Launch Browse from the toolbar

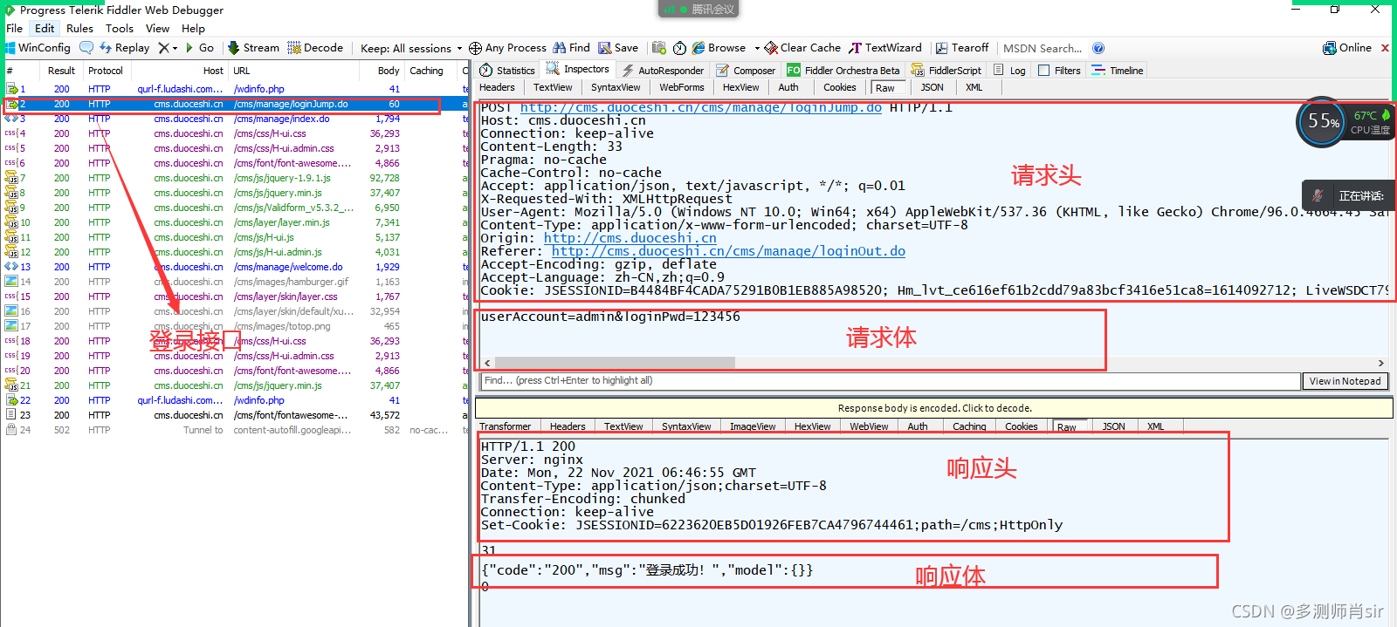719,48
